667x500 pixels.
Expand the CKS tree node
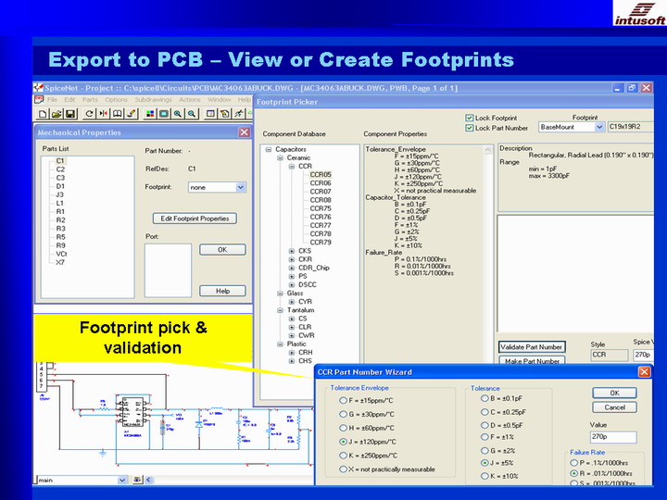[292, 251]
